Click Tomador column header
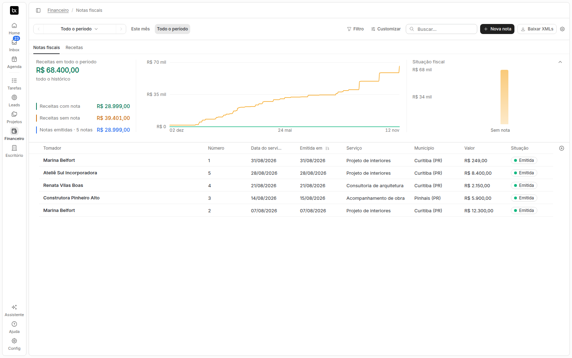 [52, 148]
